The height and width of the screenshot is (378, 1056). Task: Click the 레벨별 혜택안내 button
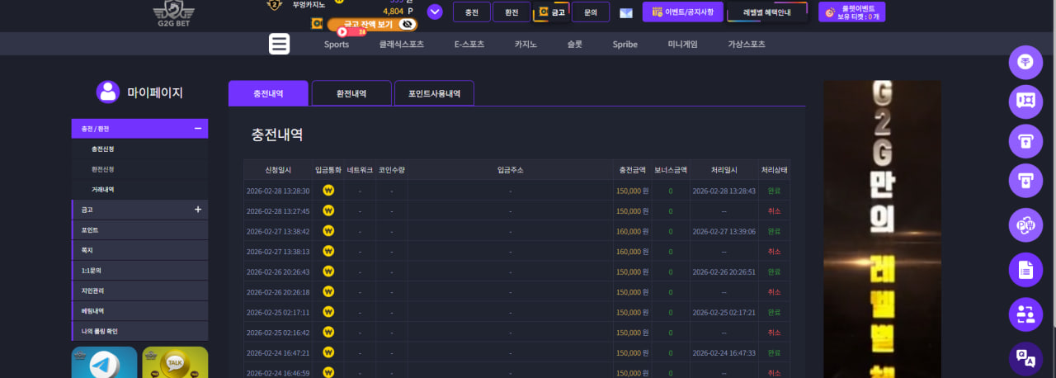[767, 12]
